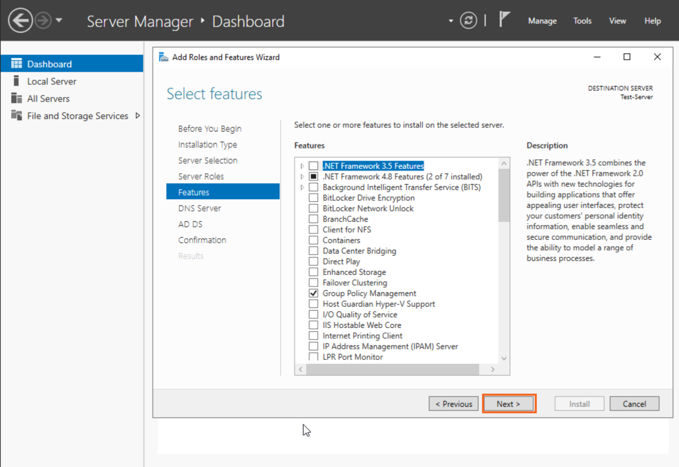Expand the .NET Framework 3.5 Features node
The image size is (679, 467).
pyautogui.click(x=302, y=166)
